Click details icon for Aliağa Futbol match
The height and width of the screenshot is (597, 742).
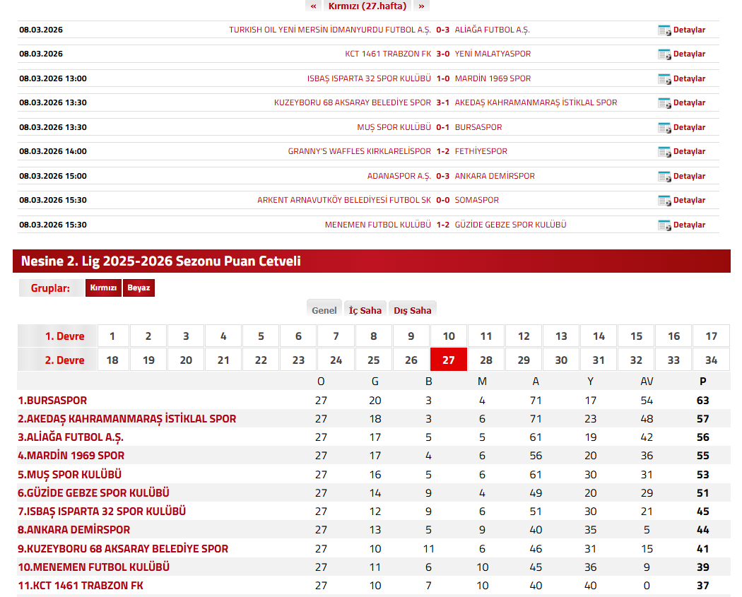click(x=664, y=30)
